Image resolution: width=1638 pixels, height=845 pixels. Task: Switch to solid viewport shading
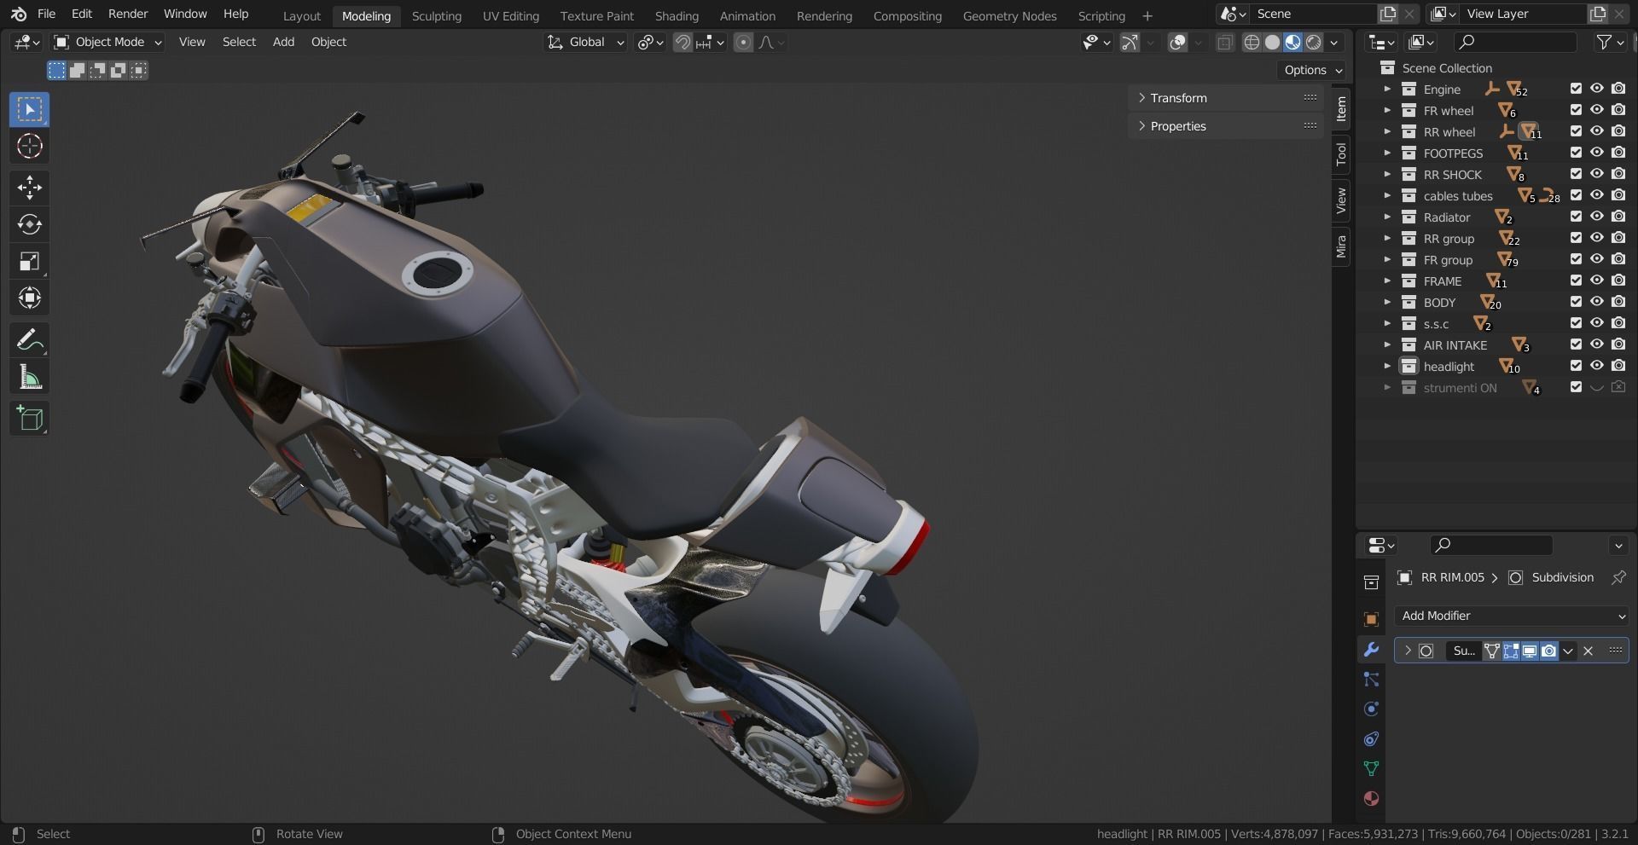(1272, 43)
